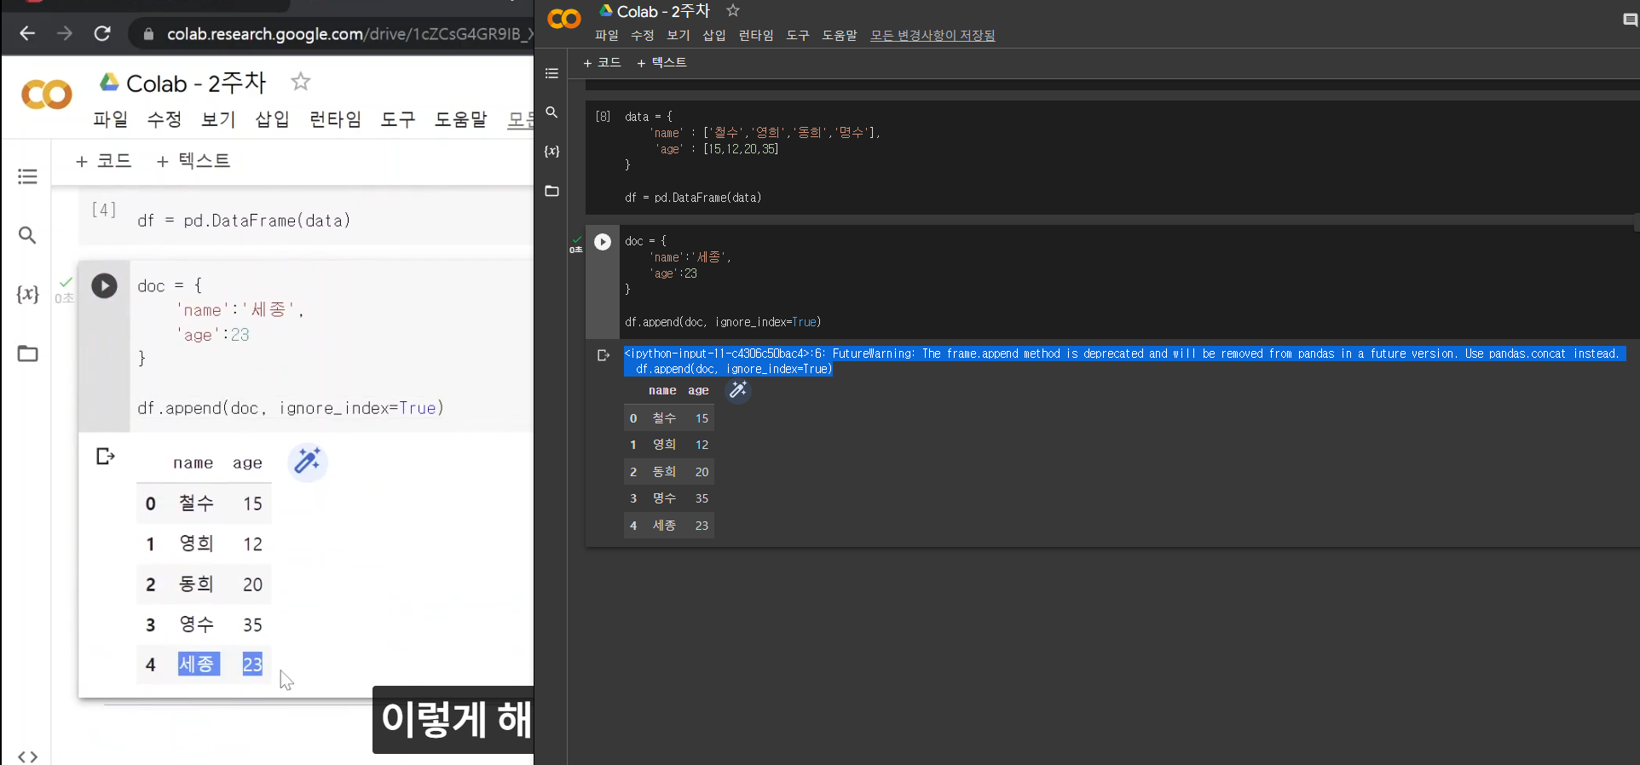Add text cell with + 텍스트 in left window

point(193,161)
